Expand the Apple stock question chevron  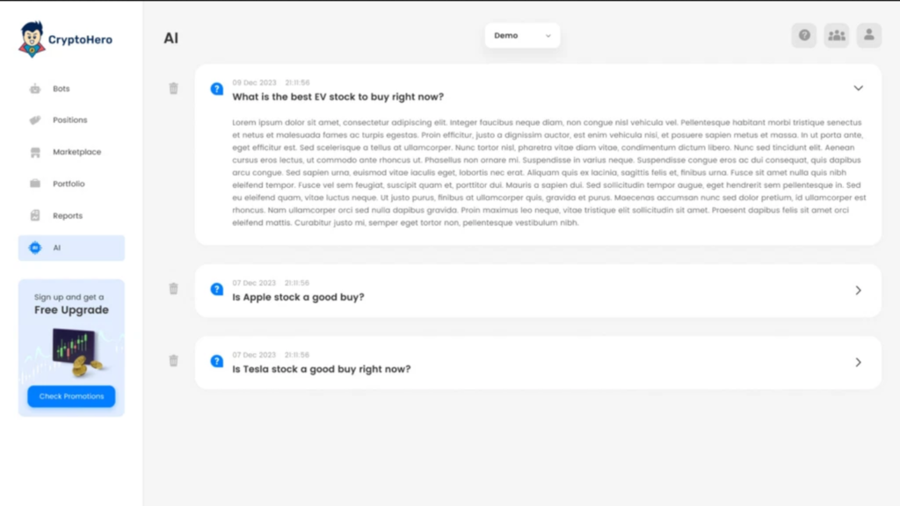point(858,290)
